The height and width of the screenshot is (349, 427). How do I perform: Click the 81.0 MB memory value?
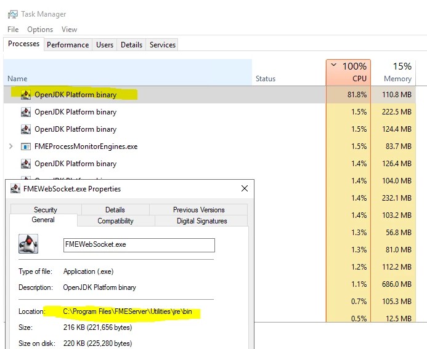click(x=399, y=250)
